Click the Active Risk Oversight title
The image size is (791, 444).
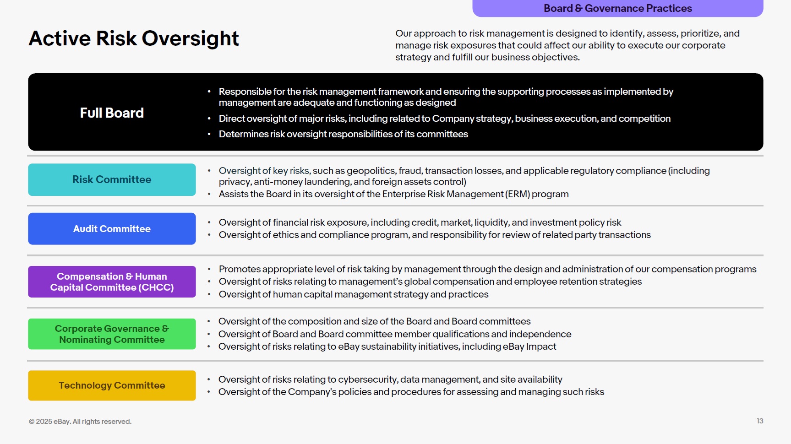pyautogui.click(x=134, y=38)
